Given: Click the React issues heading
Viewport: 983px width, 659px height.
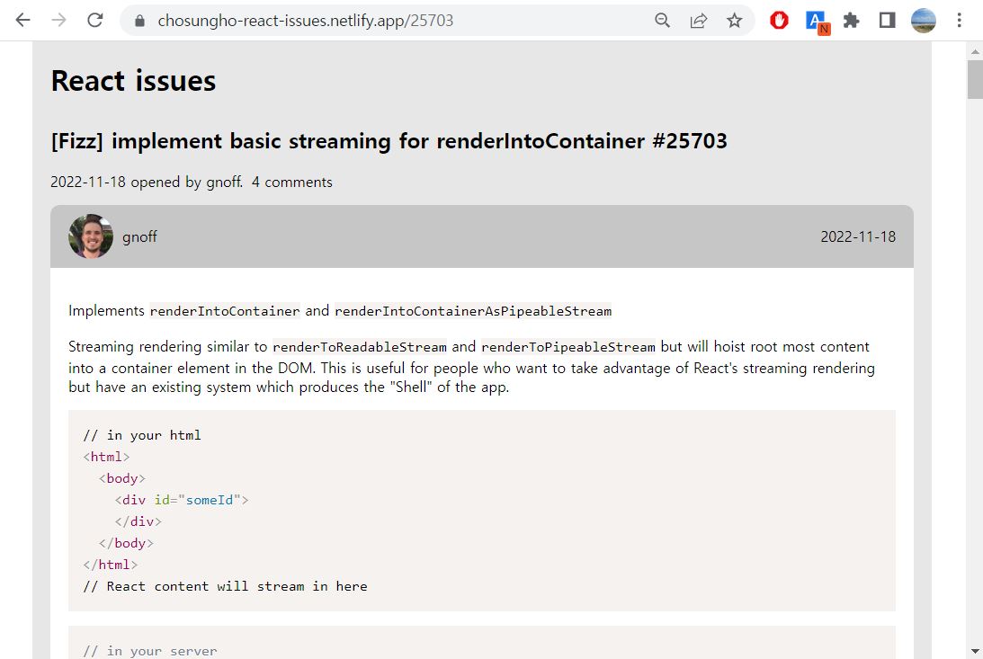Looking at the screenshot, I should pos(133,81).
